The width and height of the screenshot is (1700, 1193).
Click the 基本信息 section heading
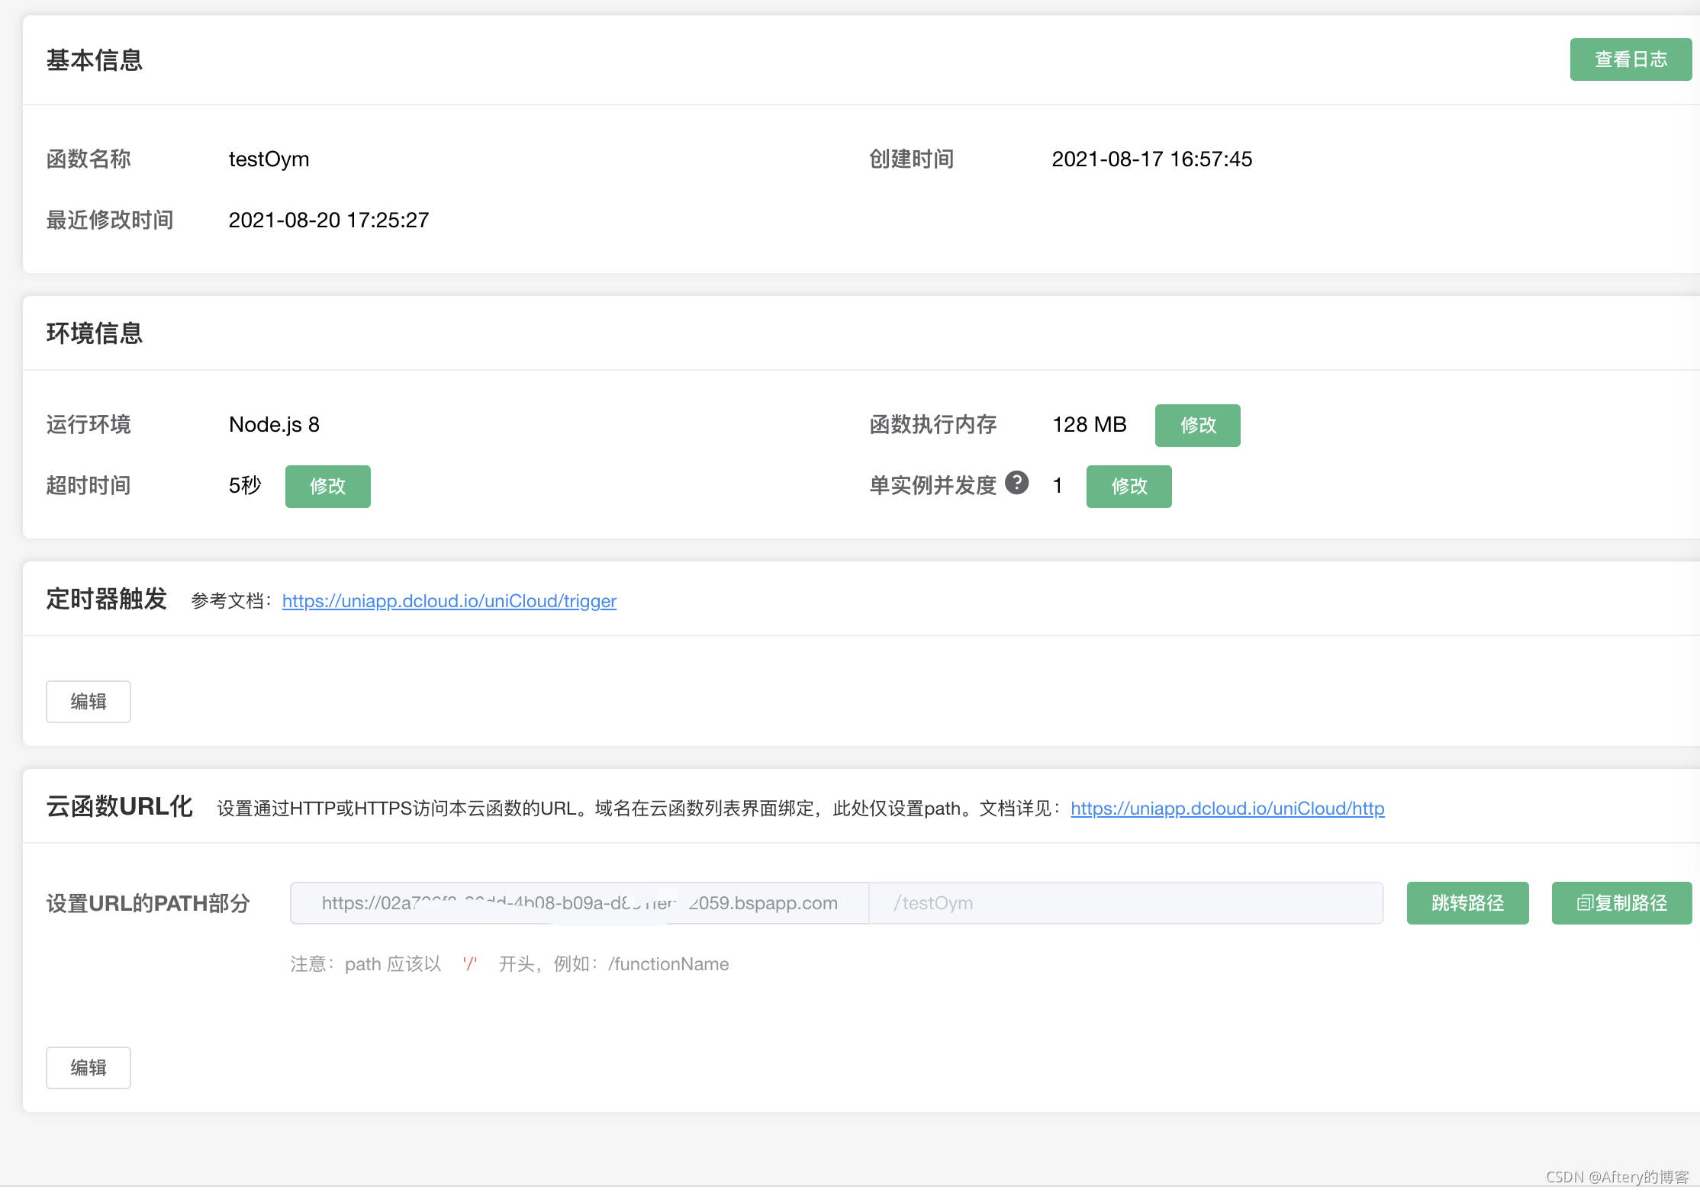click(x=95, y=60)
